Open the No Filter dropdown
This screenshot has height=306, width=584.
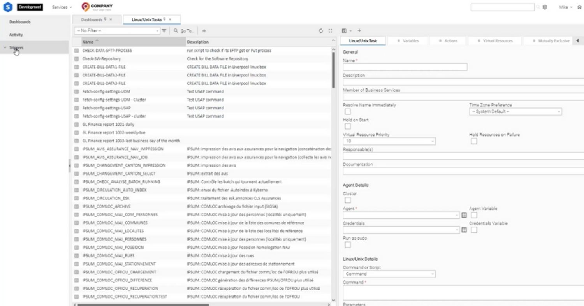(117, 31)
